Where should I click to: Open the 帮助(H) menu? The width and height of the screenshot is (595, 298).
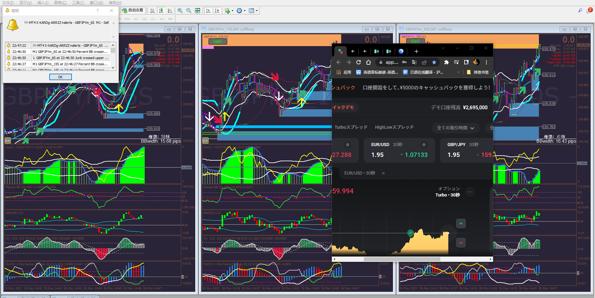tap(115, 3)
